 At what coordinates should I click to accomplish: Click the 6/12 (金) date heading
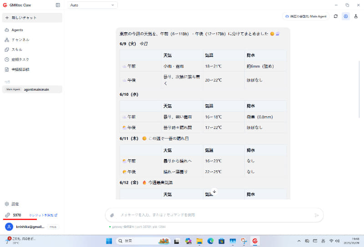click(129, 182)
